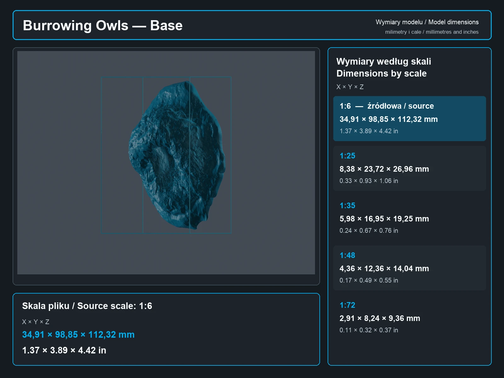Screen dimensions: 504x378
Task: Click the 4,36 × 12,36 × 14,04 mm dimensions
Action: tap(384, 269)
